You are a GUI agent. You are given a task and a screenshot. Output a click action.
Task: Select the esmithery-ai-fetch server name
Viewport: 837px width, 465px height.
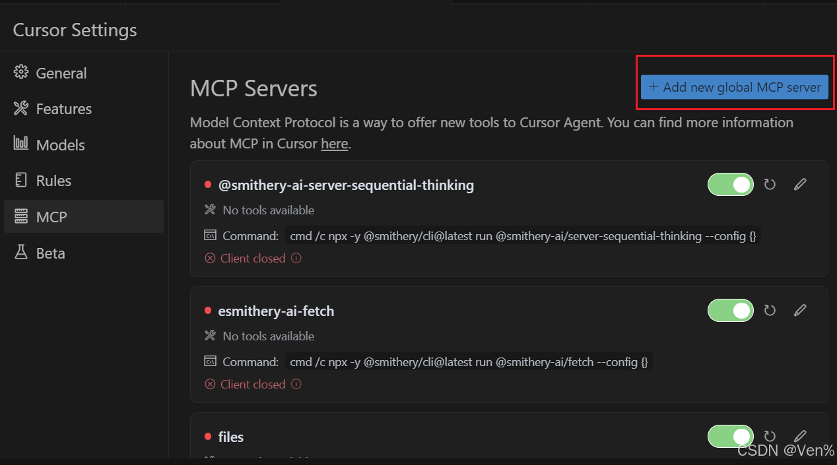coord(276,311)
